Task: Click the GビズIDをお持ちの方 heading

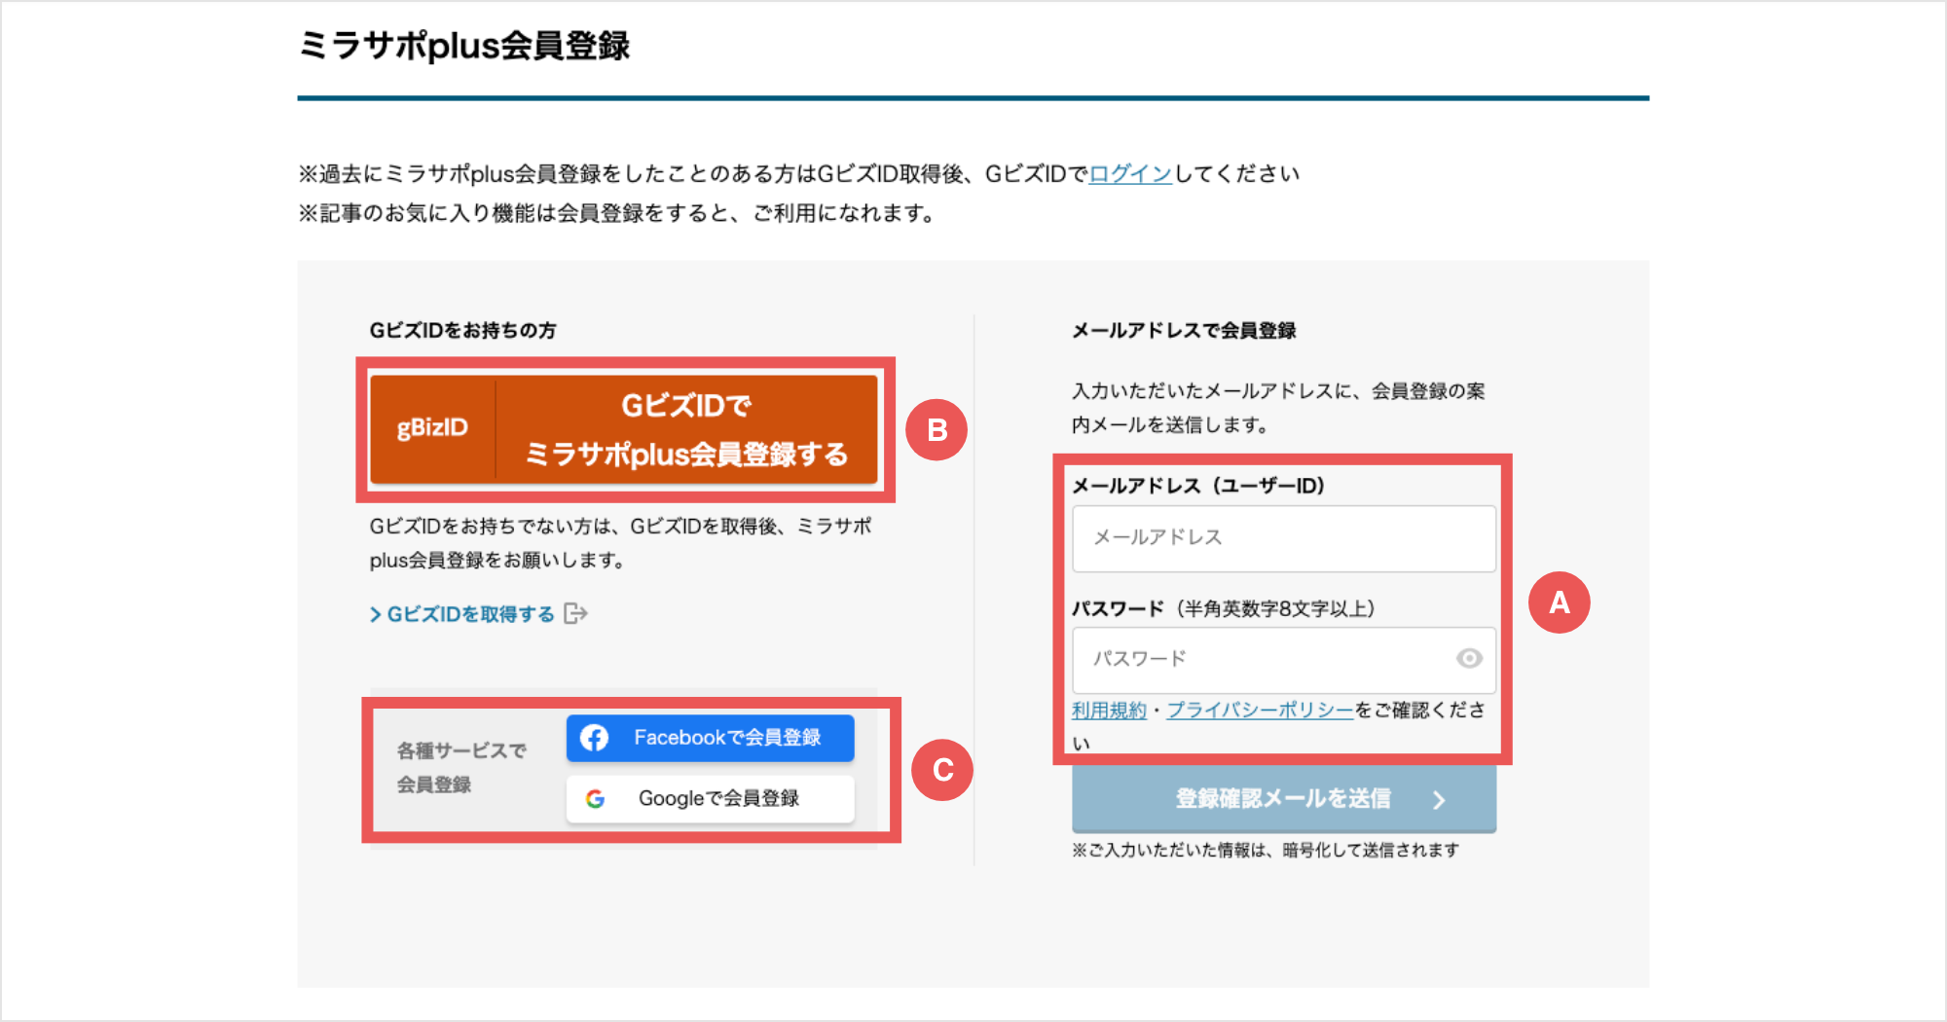Action: point(462,331)
